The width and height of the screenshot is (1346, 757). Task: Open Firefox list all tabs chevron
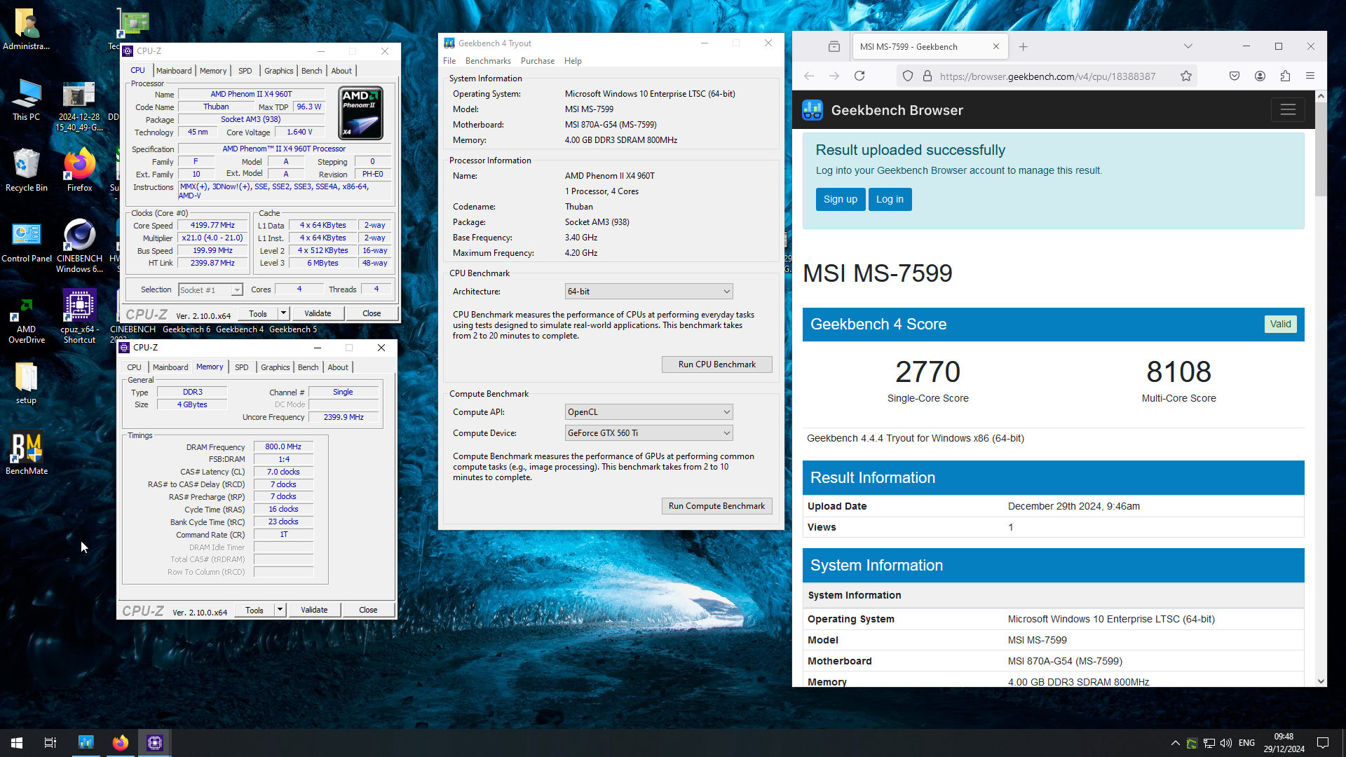pyautogui.click(x=1188, y=46)
